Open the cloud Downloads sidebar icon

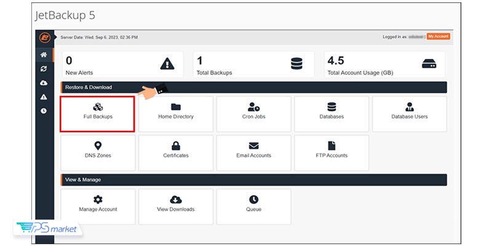[x=44, y=83]
